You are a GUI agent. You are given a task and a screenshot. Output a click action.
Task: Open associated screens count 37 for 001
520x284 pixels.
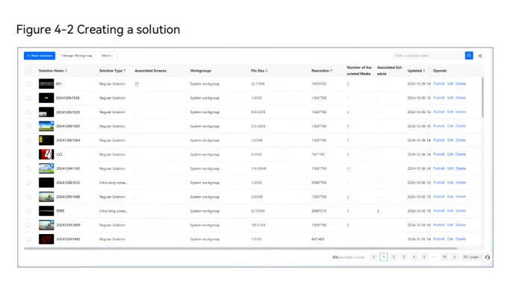click(137, 84)
